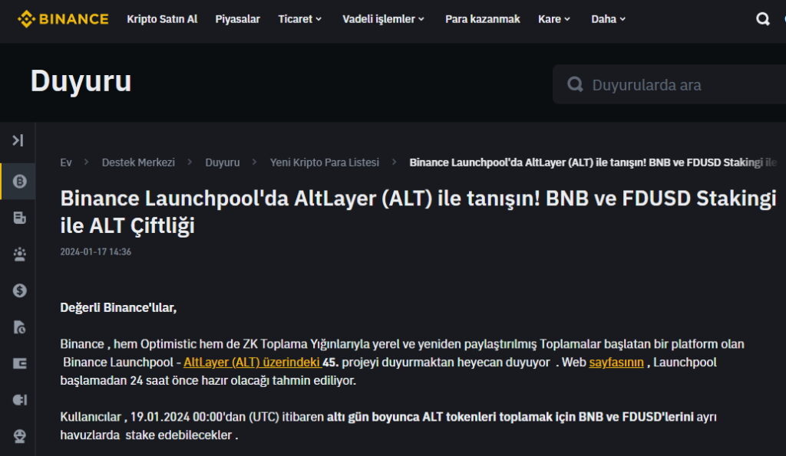Open the document search sidebar icon
This screenshot has height=456, width=786.
[x=19, y=326]
